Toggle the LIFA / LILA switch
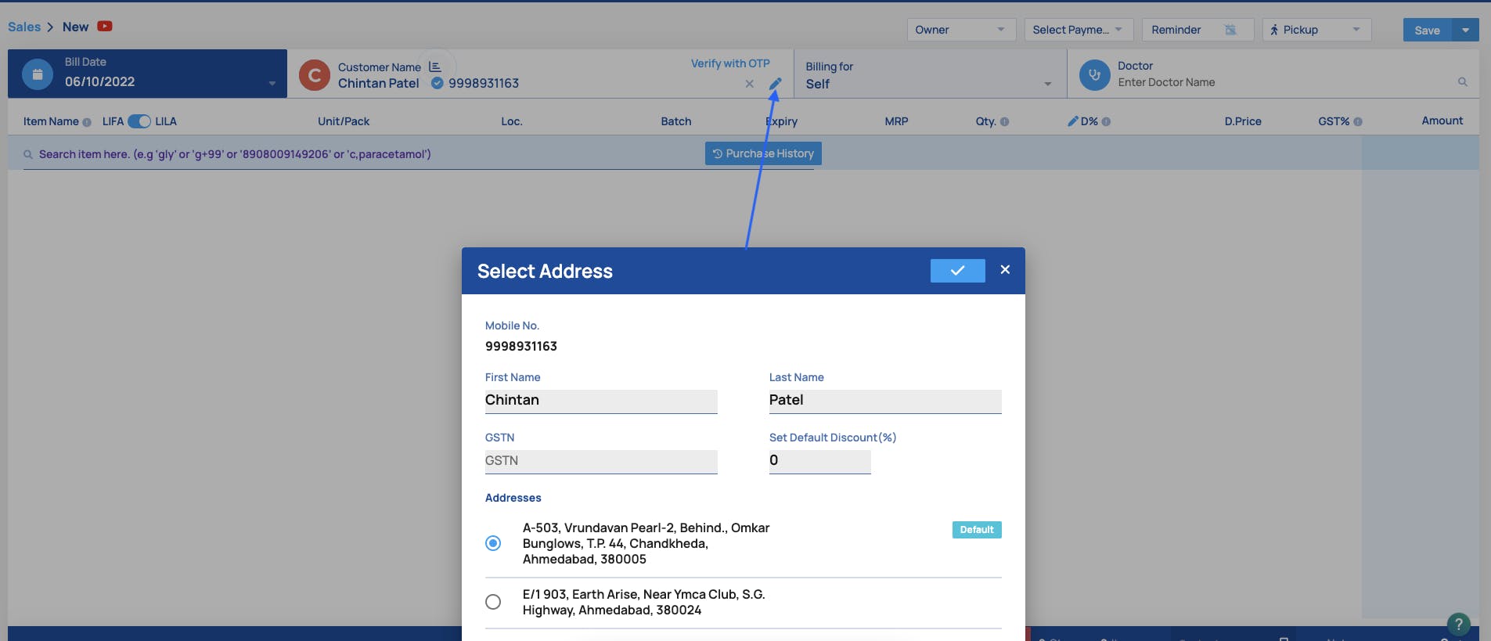Screen dimensions: 1491x641 (139, 121)
